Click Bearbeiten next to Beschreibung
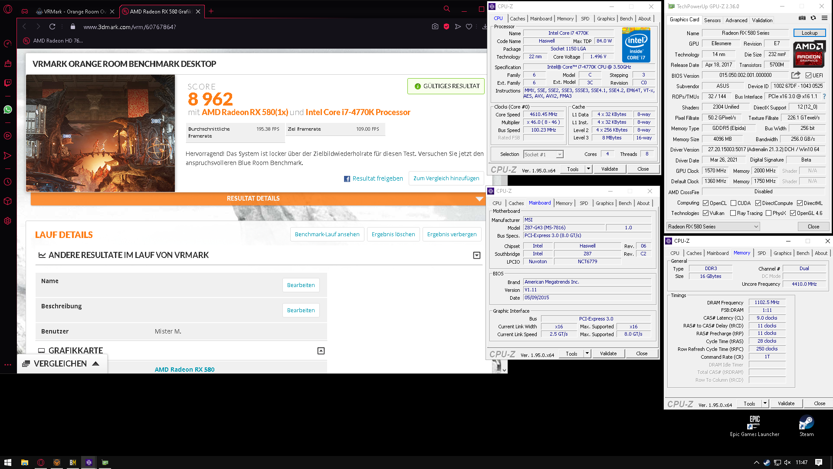Screen dimensions: 833x469 [301, 310]
